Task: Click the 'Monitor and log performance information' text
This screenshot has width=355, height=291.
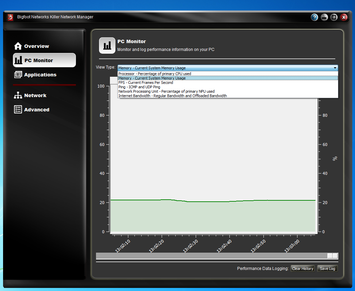Action: tap(166, 50)
